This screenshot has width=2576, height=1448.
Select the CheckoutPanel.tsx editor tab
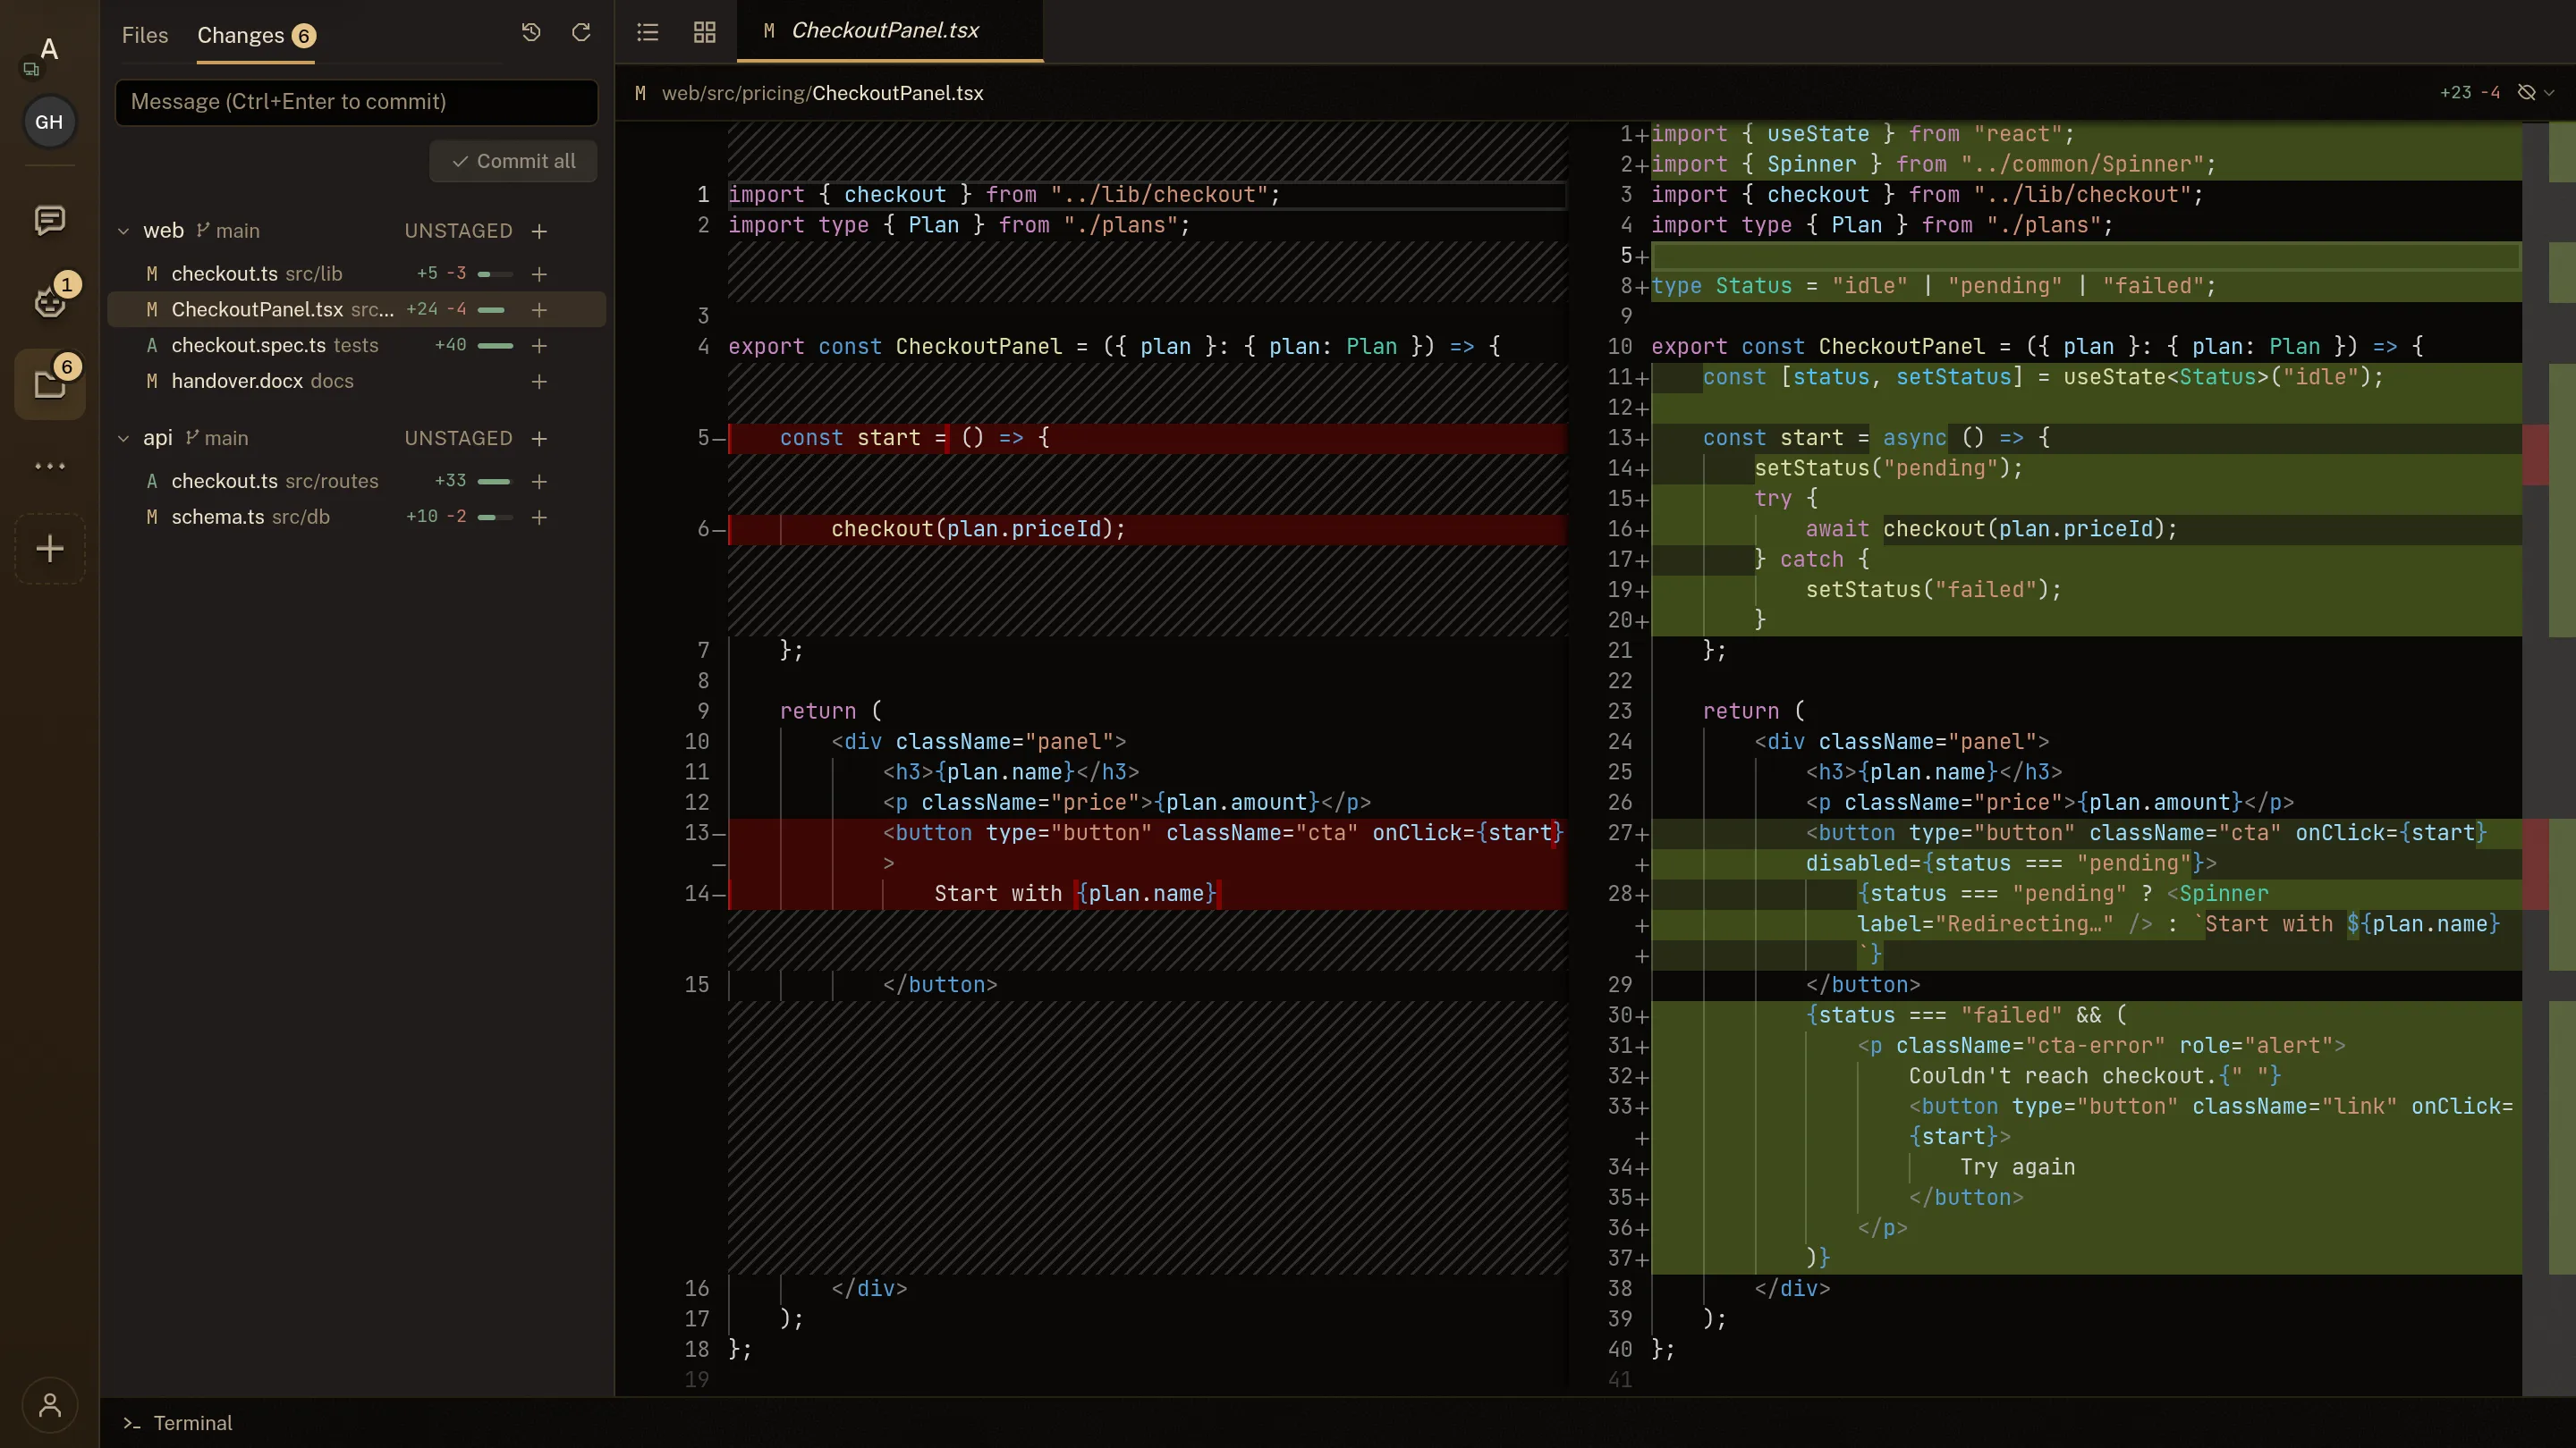click(x=889, y=31)
